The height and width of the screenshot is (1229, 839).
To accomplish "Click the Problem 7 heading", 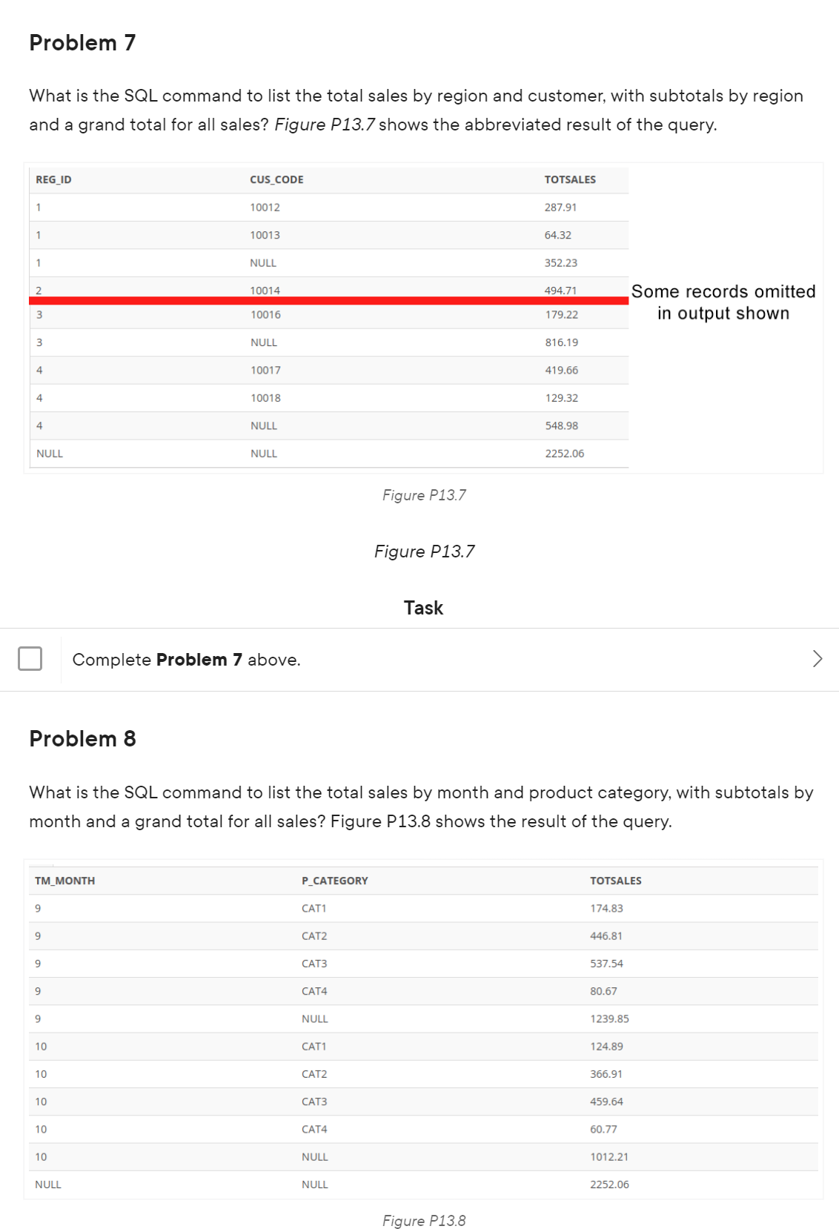I will (82, 43).
